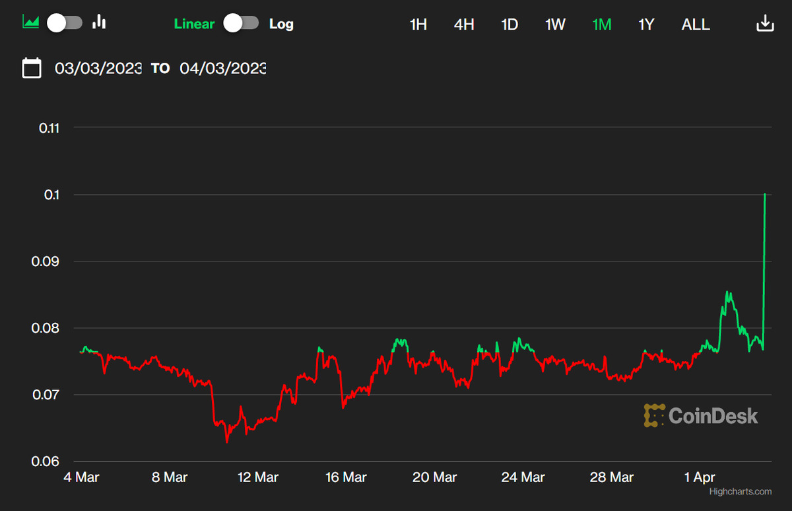Choose the Log scale label
The height and width of the screenshot is (511, 792).
[281, 24]
